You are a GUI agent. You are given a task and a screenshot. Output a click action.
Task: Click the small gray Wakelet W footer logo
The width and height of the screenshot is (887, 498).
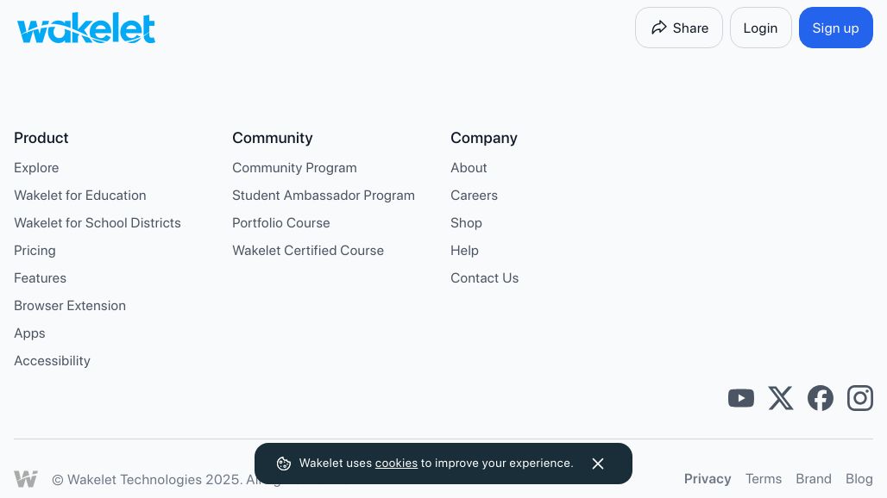(x=26, y=479)
